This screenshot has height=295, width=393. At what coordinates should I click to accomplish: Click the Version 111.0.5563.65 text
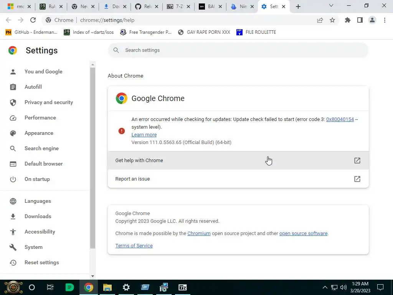(182, 143)
